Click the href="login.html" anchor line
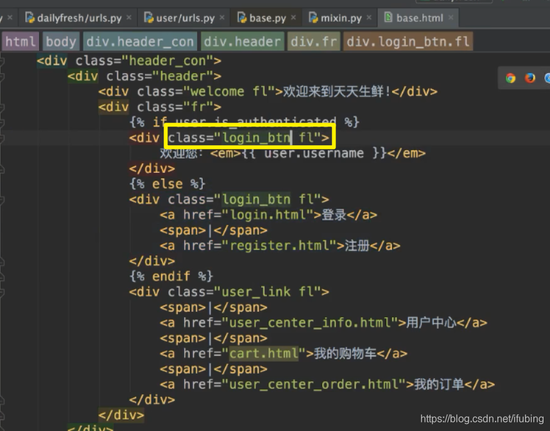Viewport: 550px width, 431px height. [x=269, y=215]
